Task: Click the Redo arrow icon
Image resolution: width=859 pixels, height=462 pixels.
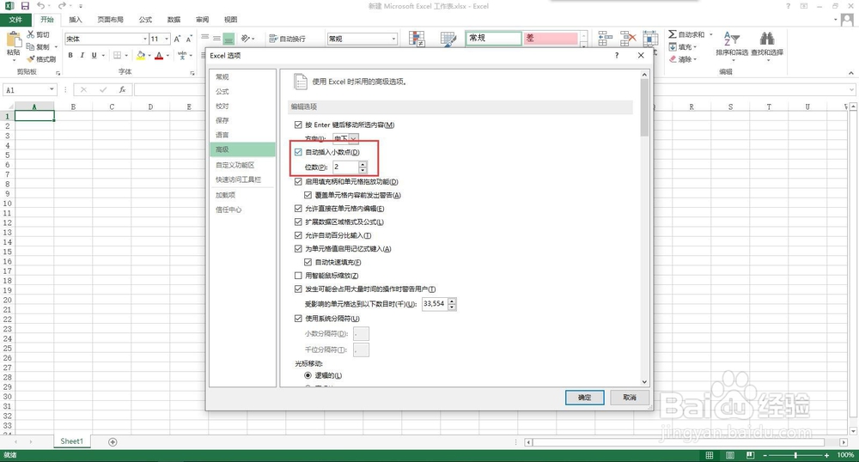Action: (x=61, y=6)
